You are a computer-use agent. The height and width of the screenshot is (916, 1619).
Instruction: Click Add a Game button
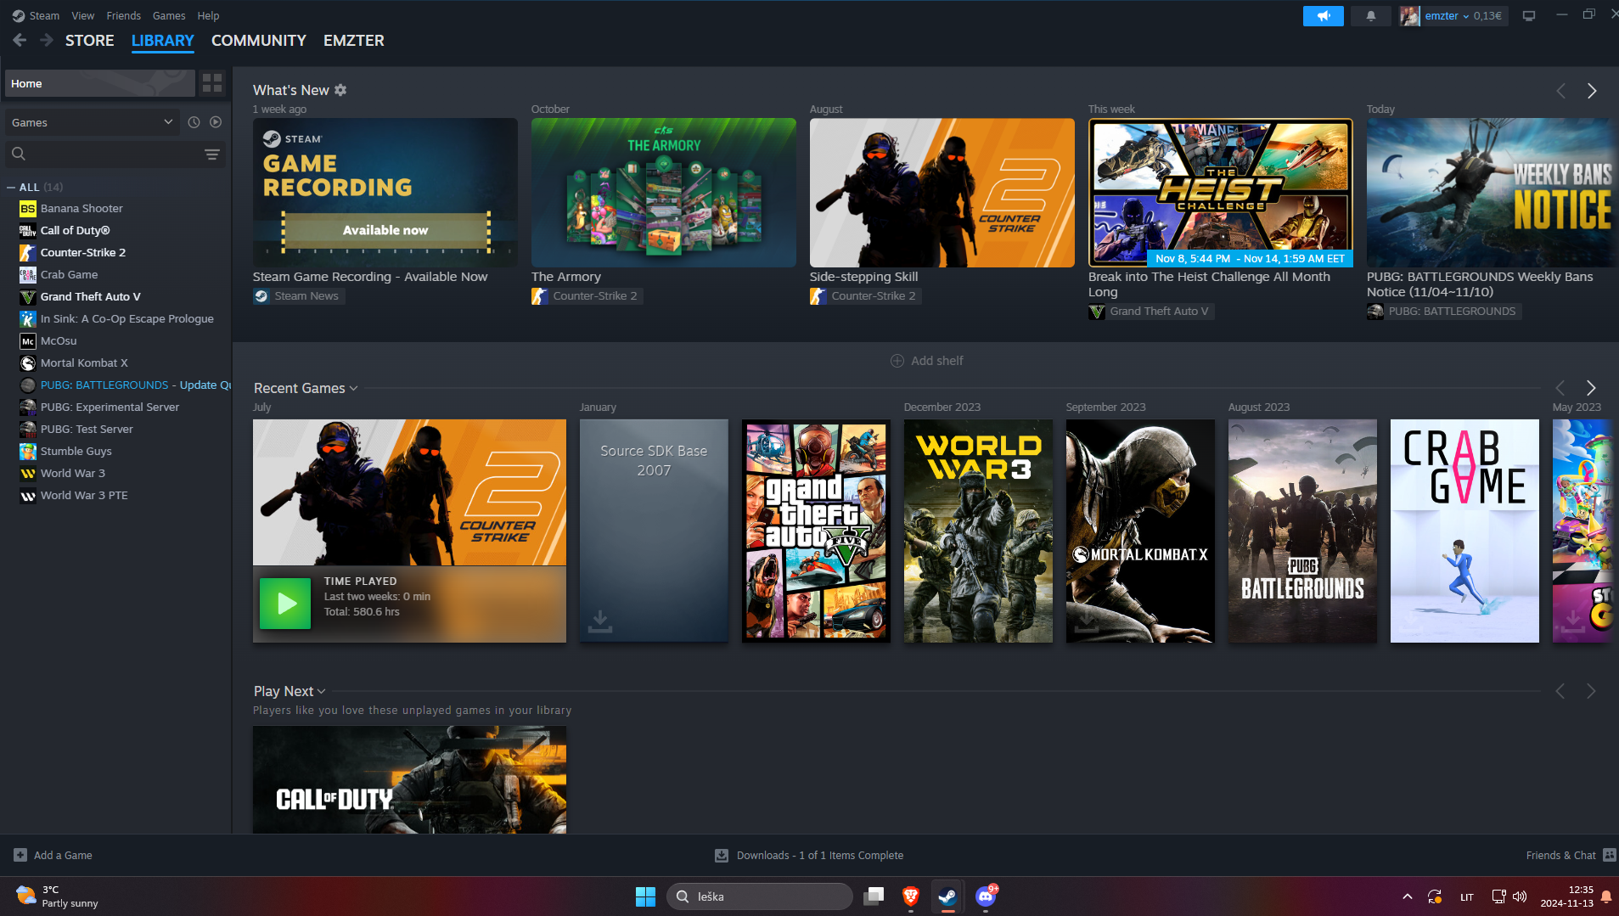(x=53, y=855)
